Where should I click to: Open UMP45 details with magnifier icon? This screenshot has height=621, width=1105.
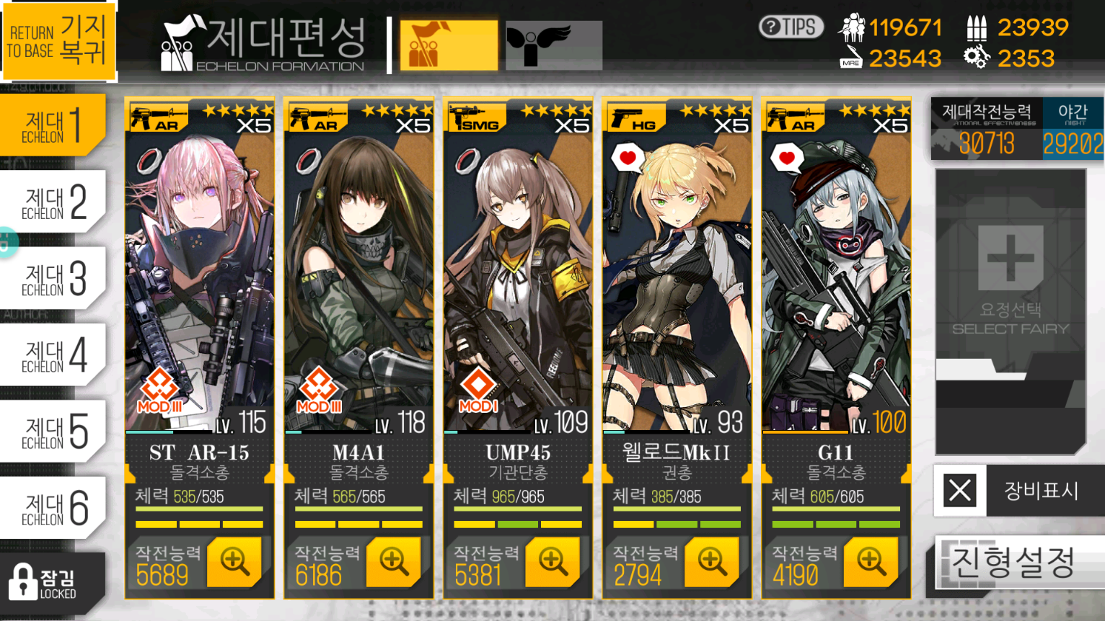point(553,561)
